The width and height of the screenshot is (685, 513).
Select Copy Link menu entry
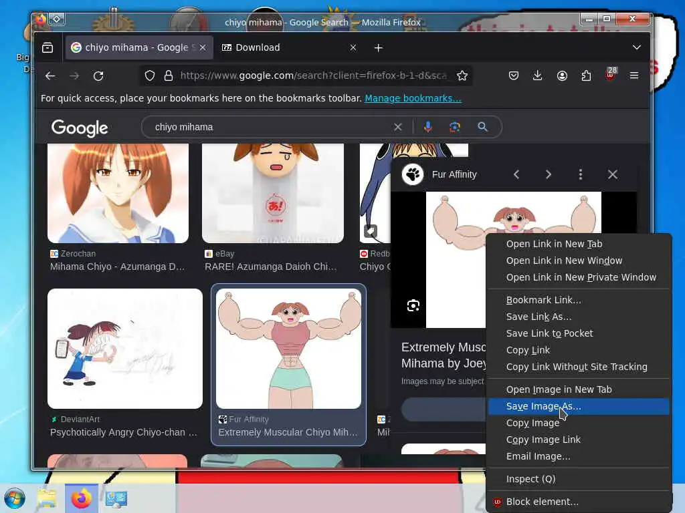pos(579,350)
